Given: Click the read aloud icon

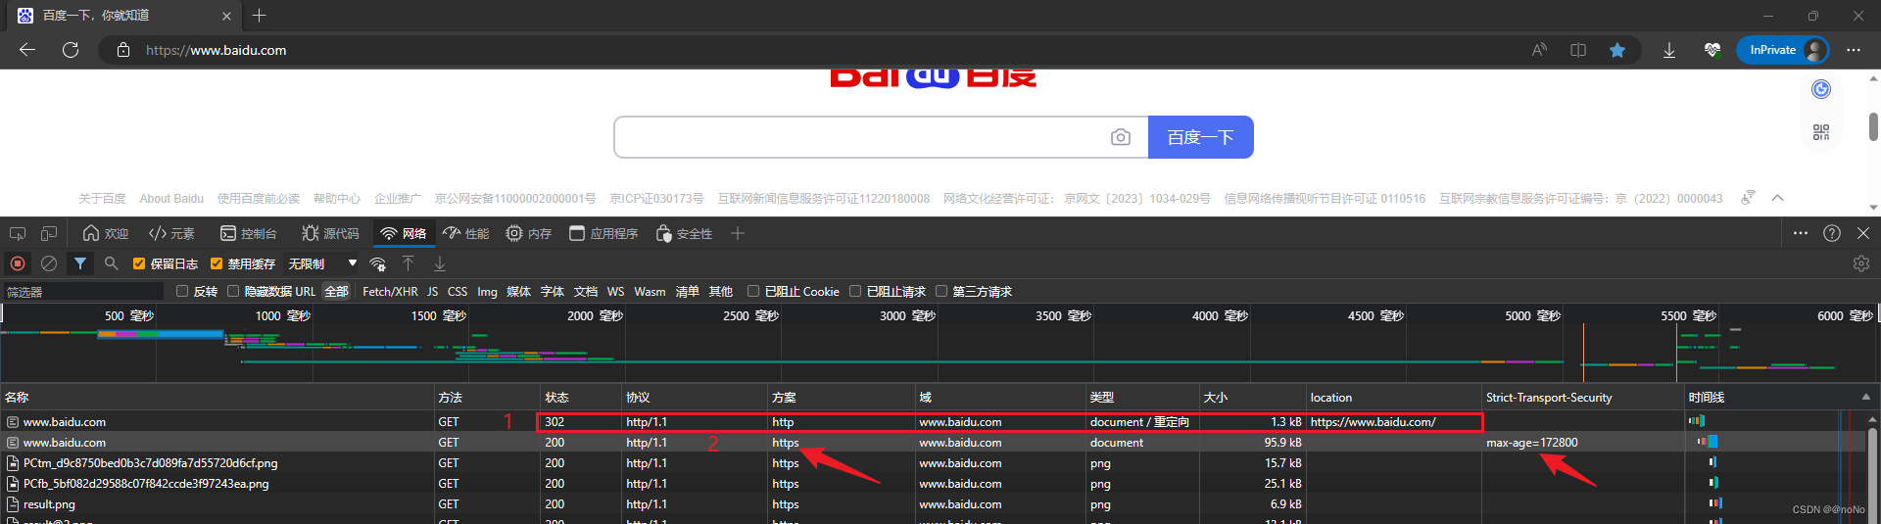Looking at the screenshot, I should tap(1539, 50).
